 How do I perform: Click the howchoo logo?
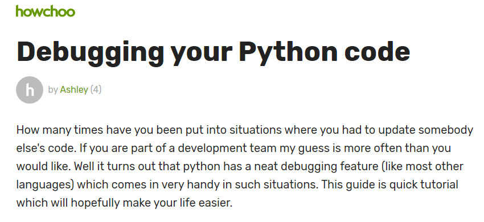click(46, 11)
